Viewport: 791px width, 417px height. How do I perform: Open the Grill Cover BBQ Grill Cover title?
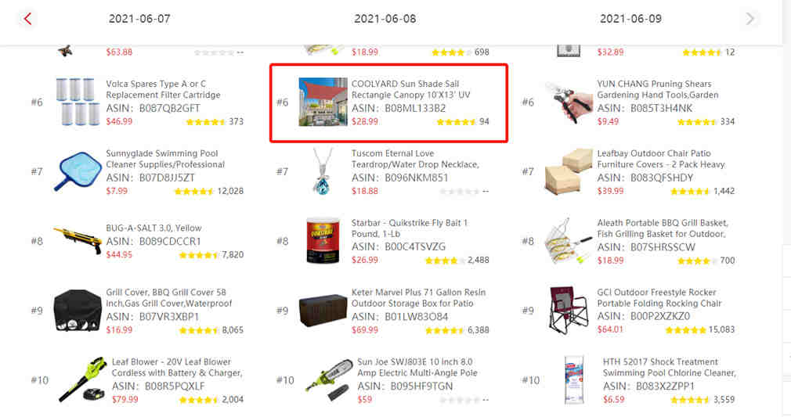point(169,298)
